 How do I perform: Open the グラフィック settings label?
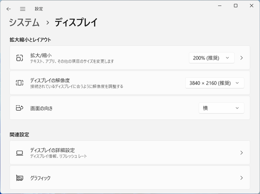[x=40, y=178]
